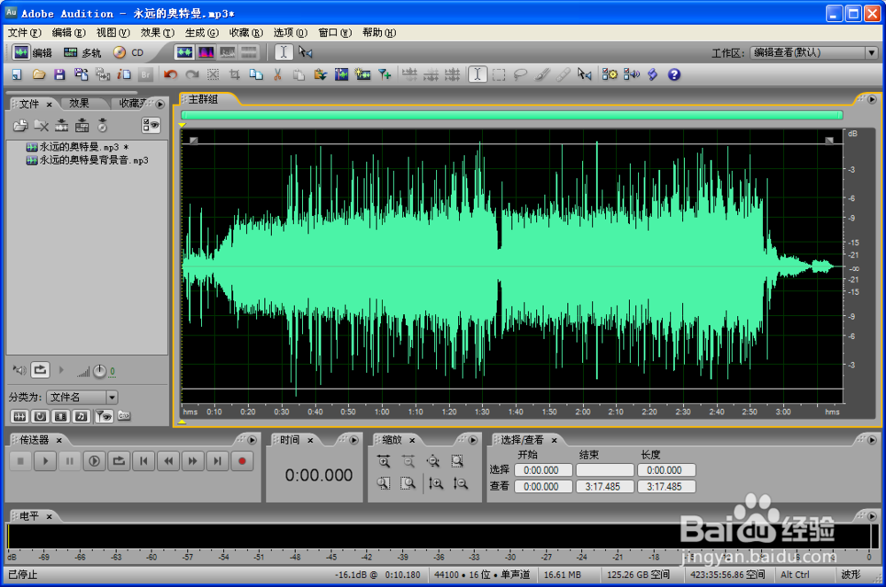This screenshot has height=587, width=886.
Task: Switch to CD view button
Action: (128, 52)
